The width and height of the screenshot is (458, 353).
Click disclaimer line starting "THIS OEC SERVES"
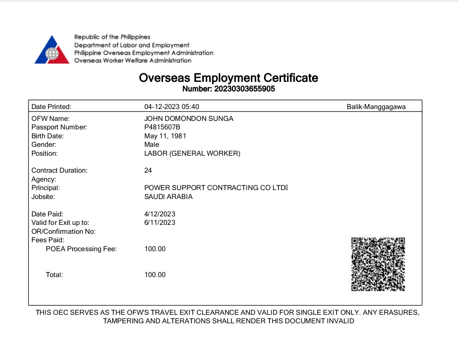(228, 312)
